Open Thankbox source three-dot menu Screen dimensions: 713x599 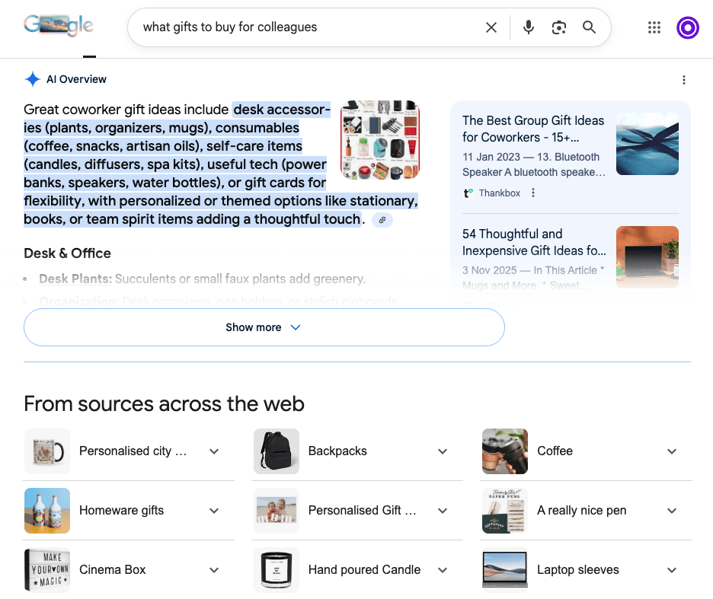tap(533, 193)
